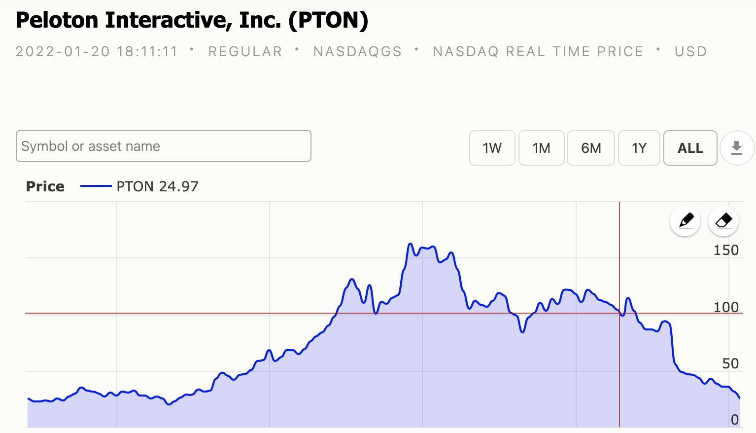Click the download chart data icon

pos(737,148)
